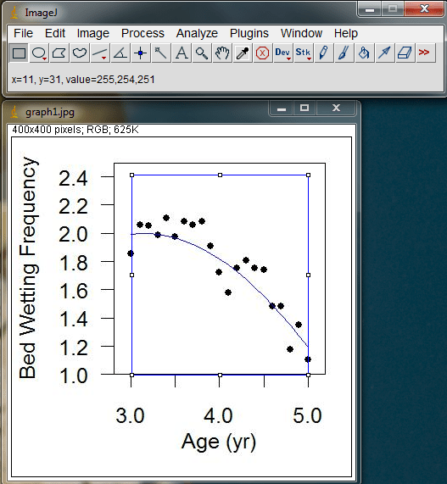The width and height of the screenshot is (447, 484).
Task: Open the more tools switcher menu
Action: [425, 53]
